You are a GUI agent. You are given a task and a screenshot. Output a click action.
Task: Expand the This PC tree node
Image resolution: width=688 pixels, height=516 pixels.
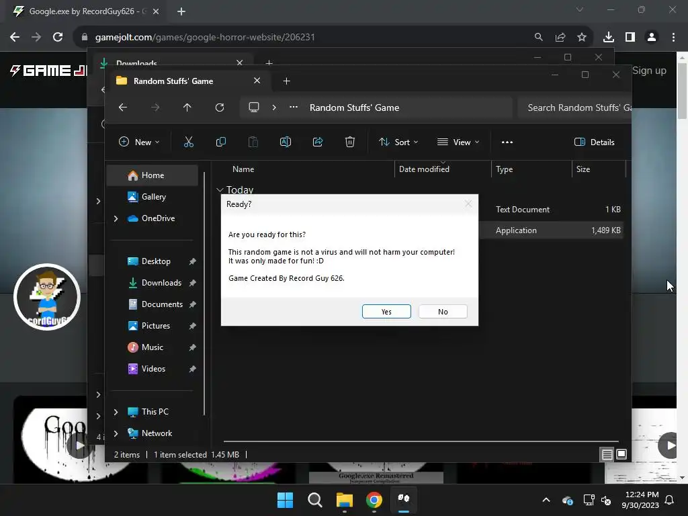pyautogui.click(x=116, y=412)
